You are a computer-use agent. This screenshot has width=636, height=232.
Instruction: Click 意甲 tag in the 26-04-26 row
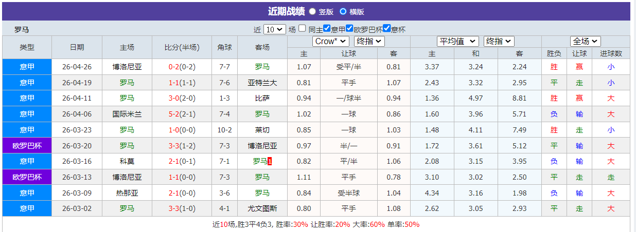click(x=27, y=67)
